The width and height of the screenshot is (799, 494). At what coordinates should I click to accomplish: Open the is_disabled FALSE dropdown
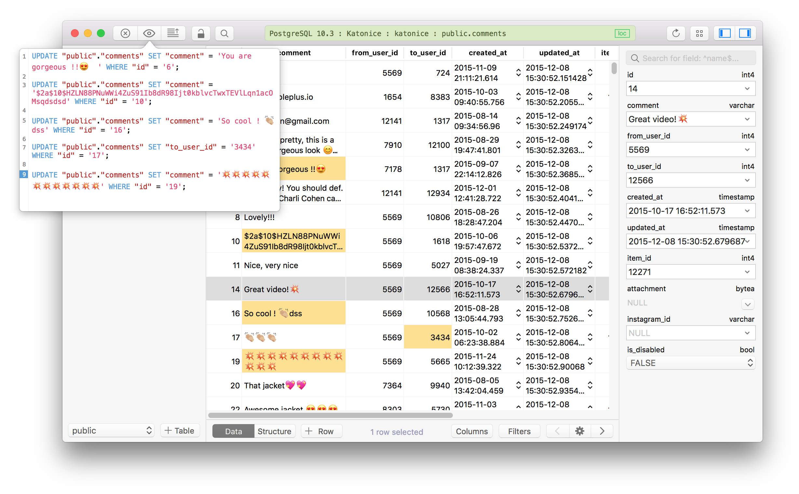click(690, 363)
